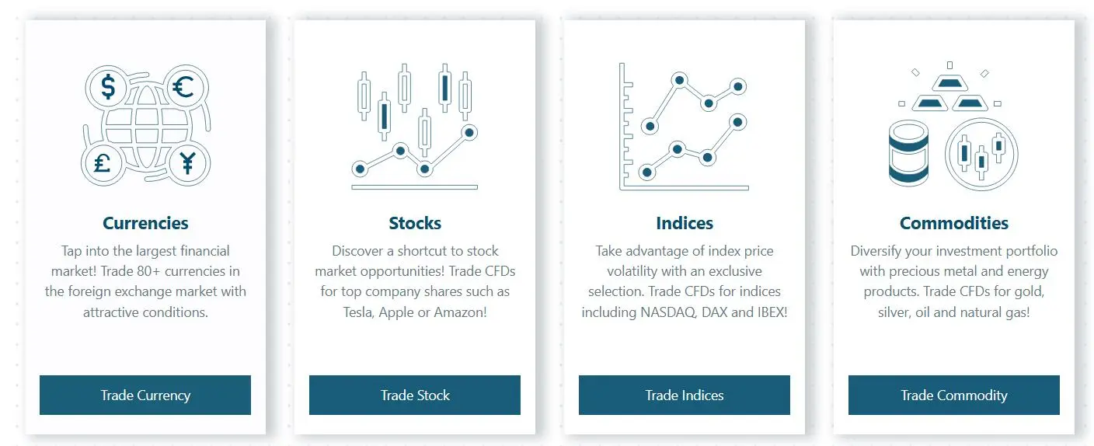Click the circular candlestick icon in Commodities
The width and height of the screenshot is (1094, 446).
pyautogui.click(x=981, y=154)
